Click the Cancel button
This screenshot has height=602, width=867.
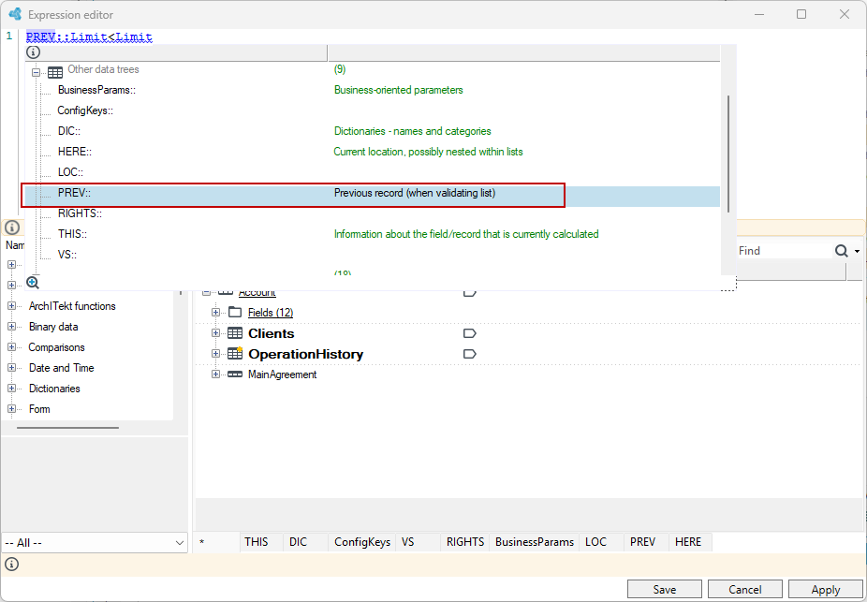click(x=744, y=590)
